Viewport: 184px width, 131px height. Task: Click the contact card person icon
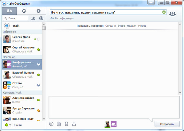(x=74, y=124)
